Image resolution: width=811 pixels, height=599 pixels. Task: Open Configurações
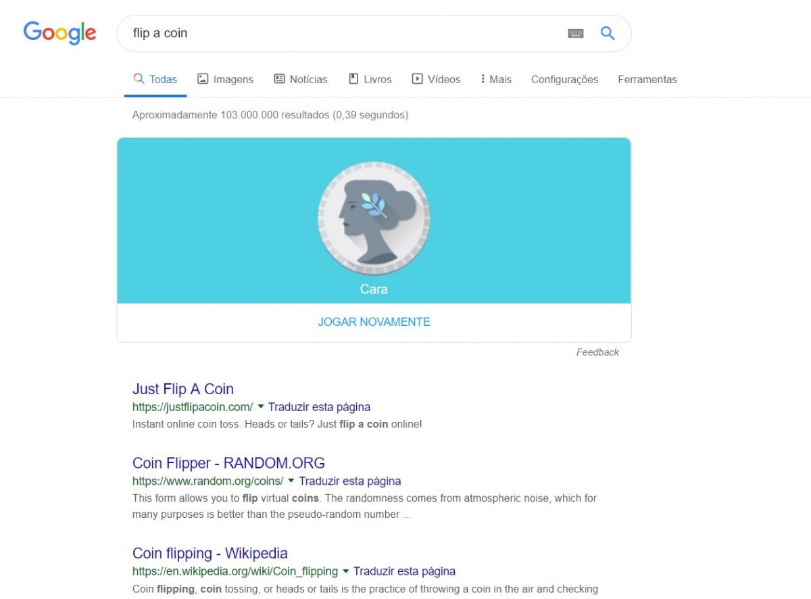(564, 79)
